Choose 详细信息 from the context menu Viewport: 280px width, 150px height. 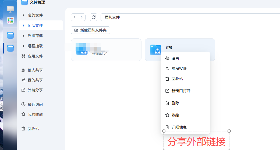(x=185, y=127)
